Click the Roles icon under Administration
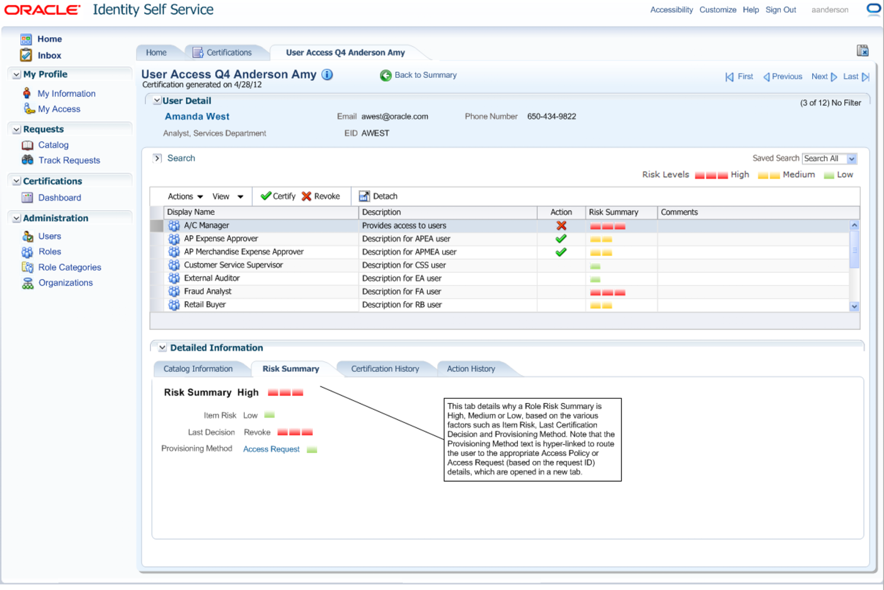The height and width of the screenshot is (590, 884). click(x=28, y=251)
